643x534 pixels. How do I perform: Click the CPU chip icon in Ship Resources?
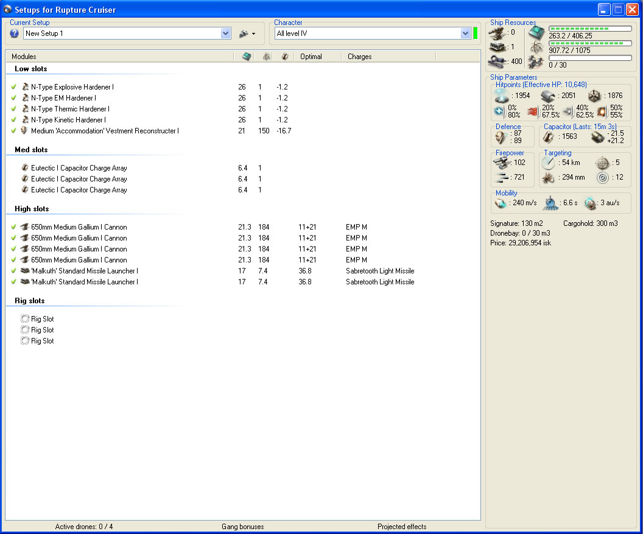[536, 33]
